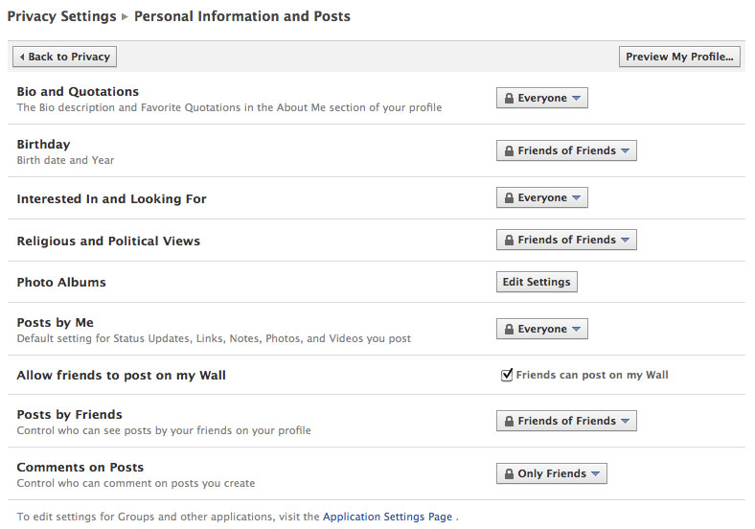This screenshot has width=755, height=529.
Task: Open the Application Settings Page link
Action: [388, 517]
